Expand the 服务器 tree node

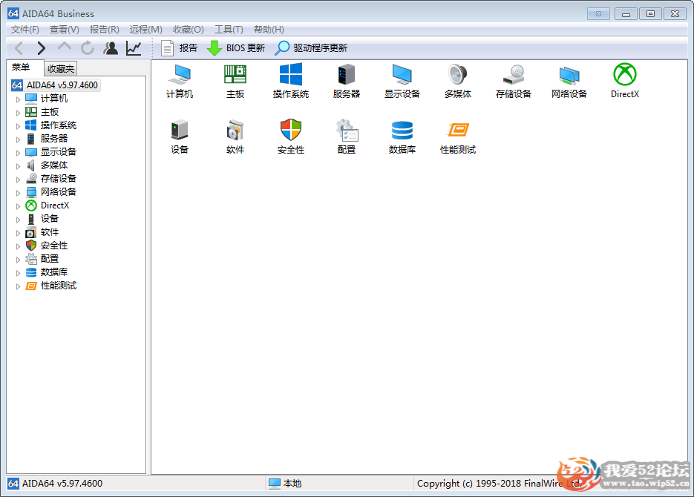(x=18, y=139)
